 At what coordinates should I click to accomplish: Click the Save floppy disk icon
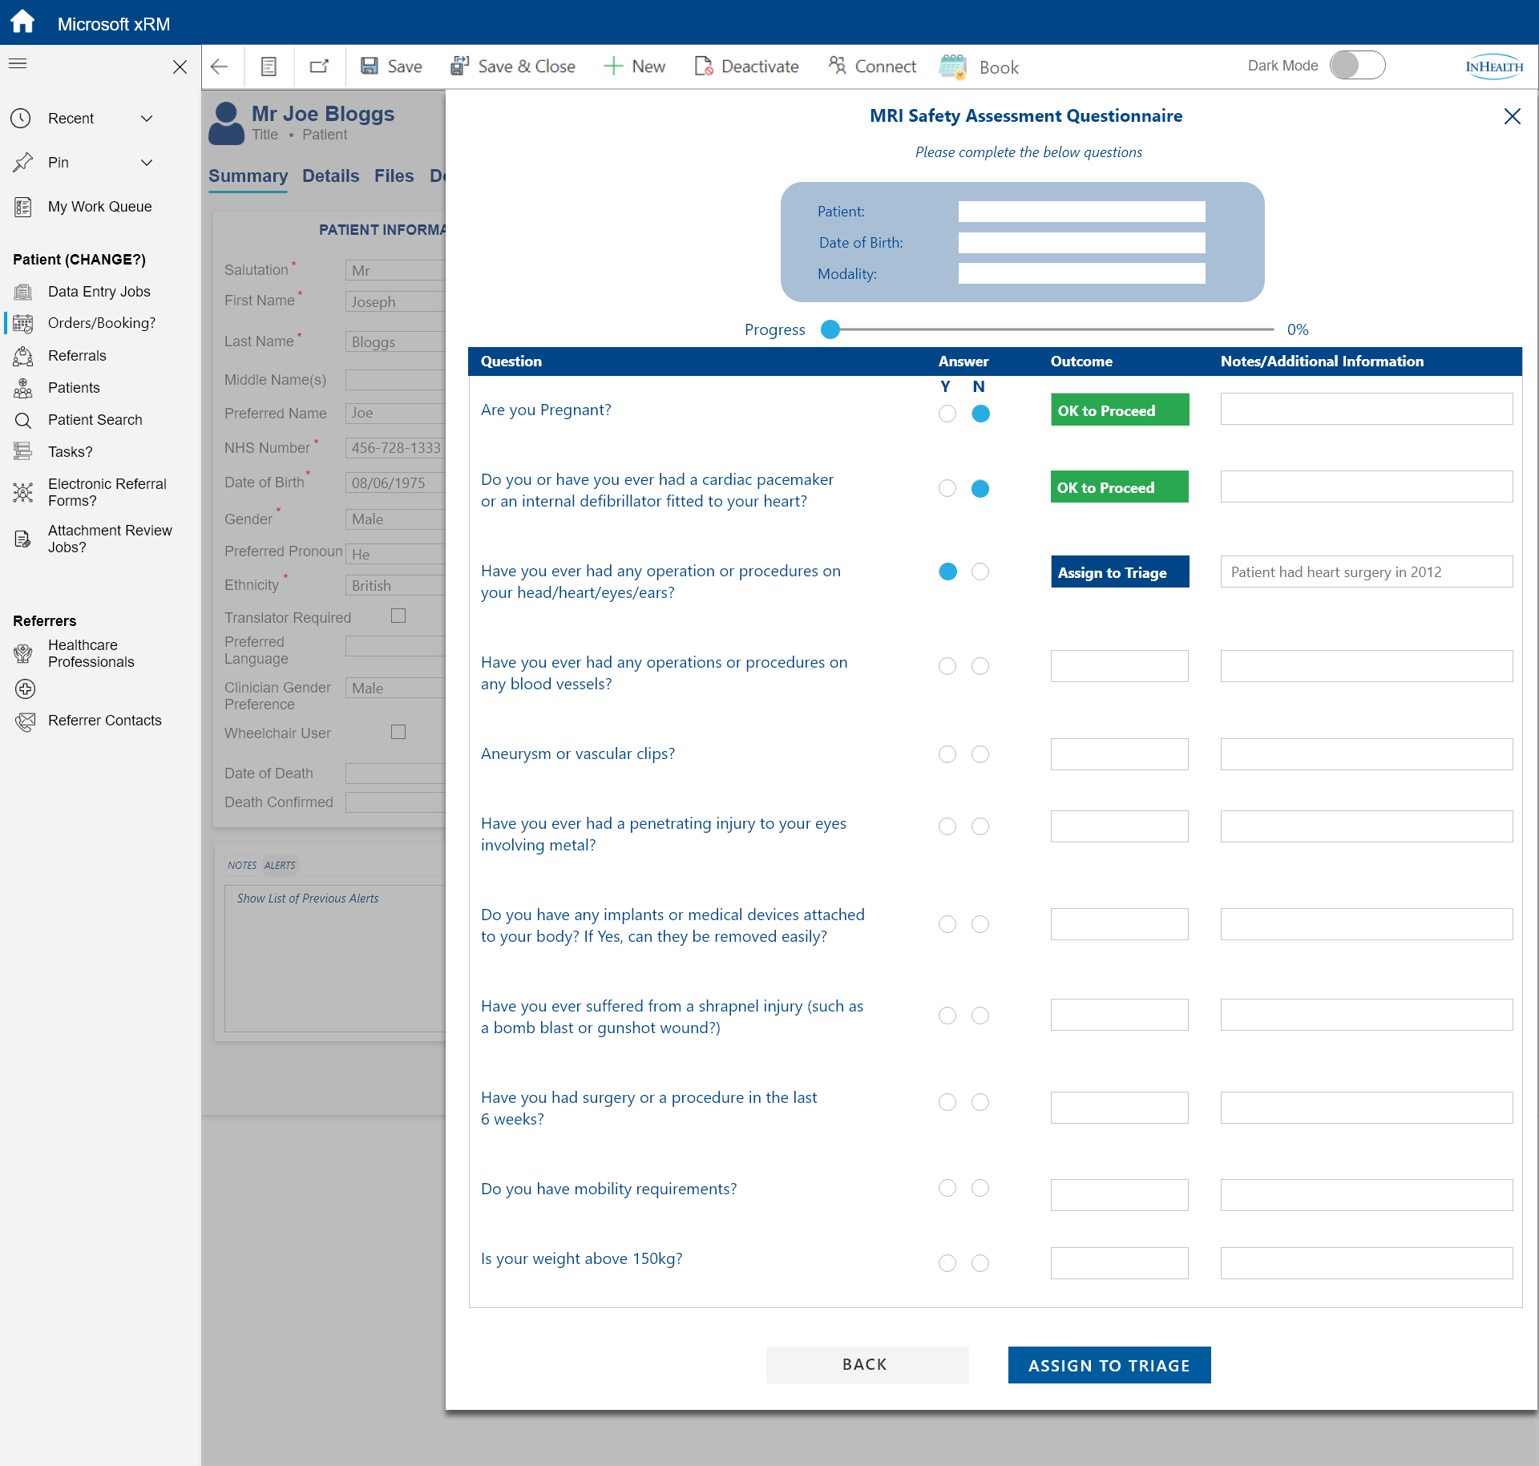coord(369,67)
